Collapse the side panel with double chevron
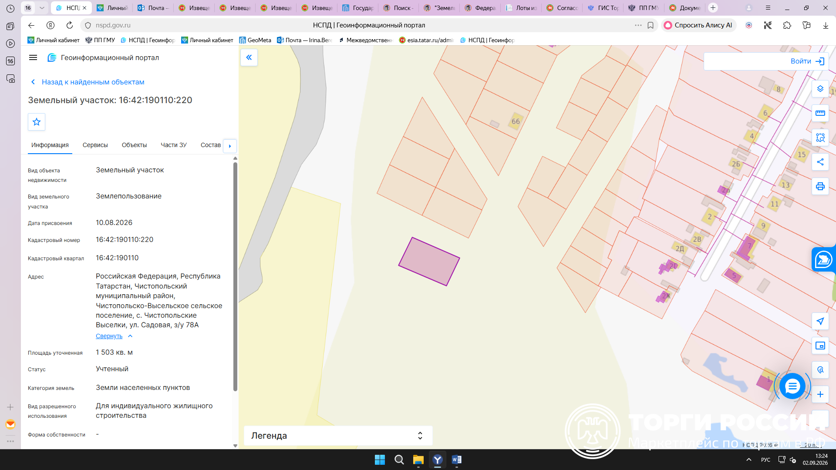Image resolution: width=836 pixels, height=470 pixels. (x=249, y=57)
